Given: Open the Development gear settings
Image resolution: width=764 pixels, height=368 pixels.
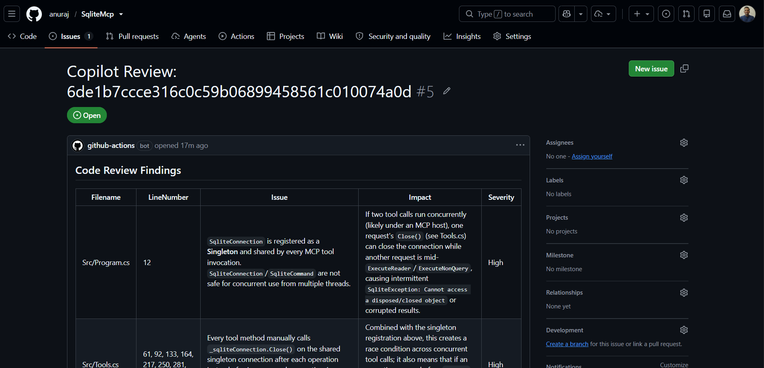Looking at the screenshot, I should tap(684, 330).
